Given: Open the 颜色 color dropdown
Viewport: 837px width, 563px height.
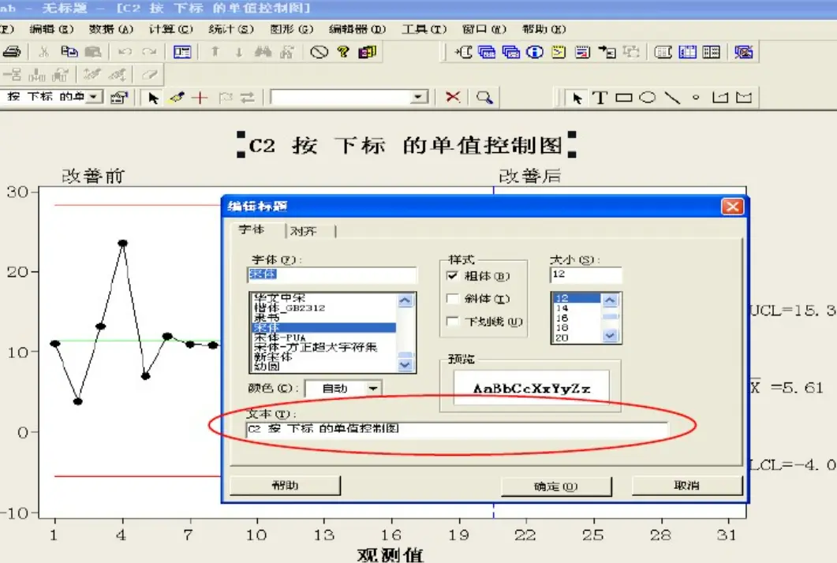Looking at the screenshot, I should tap(373, 388).
